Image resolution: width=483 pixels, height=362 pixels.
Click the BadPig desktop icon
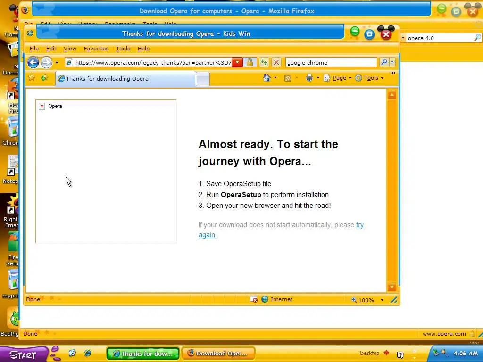coord(10,322)
